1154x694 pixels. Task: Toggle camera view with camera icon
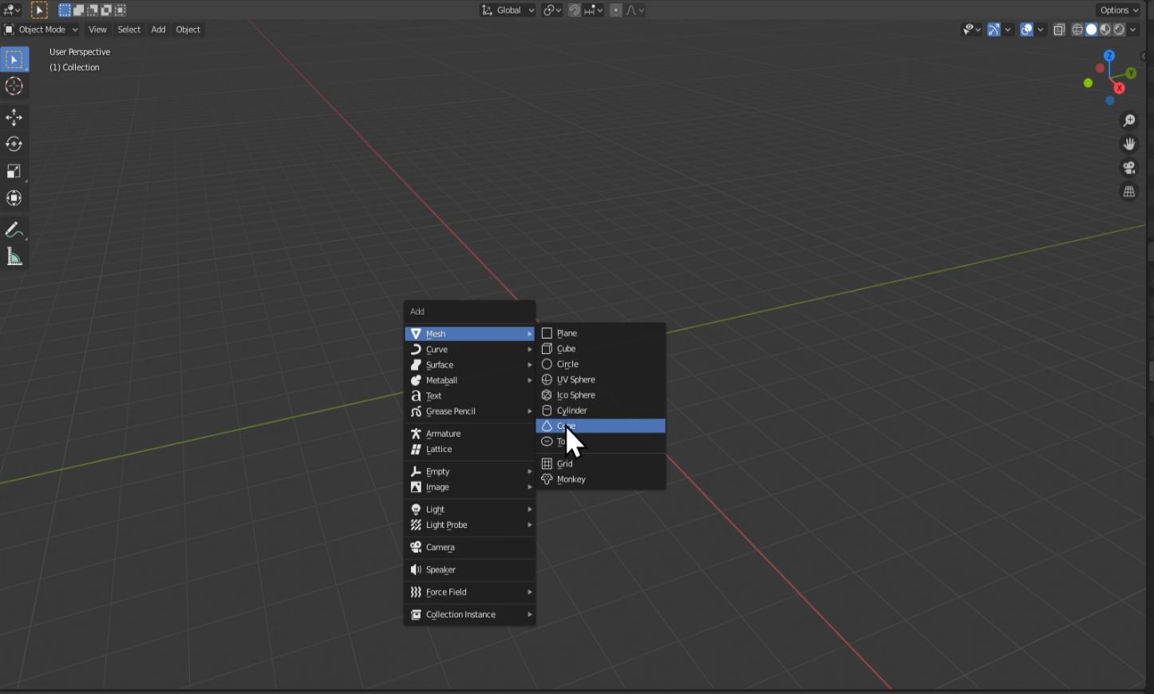pyautogui.click(x=1129, y=169)
